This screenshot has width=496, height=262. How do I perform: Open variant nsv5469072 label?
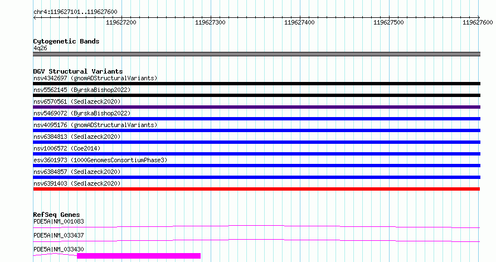click(82, 113)
